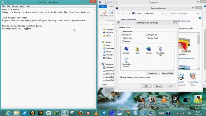Click the Restore Default button

(167, 73)
